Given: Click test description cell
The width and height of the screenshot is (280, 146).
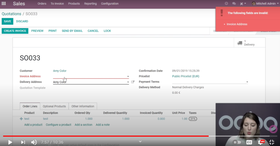Looking at the screenshot, I should coord(46,119).
